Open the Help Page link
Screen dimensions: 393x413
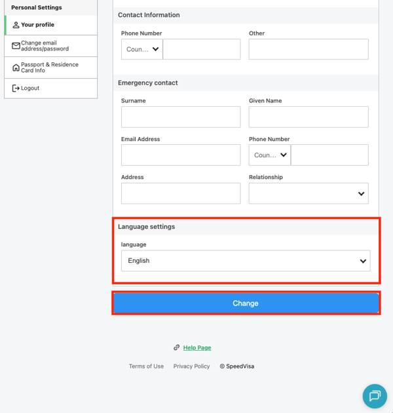click(x=197, y=347)
